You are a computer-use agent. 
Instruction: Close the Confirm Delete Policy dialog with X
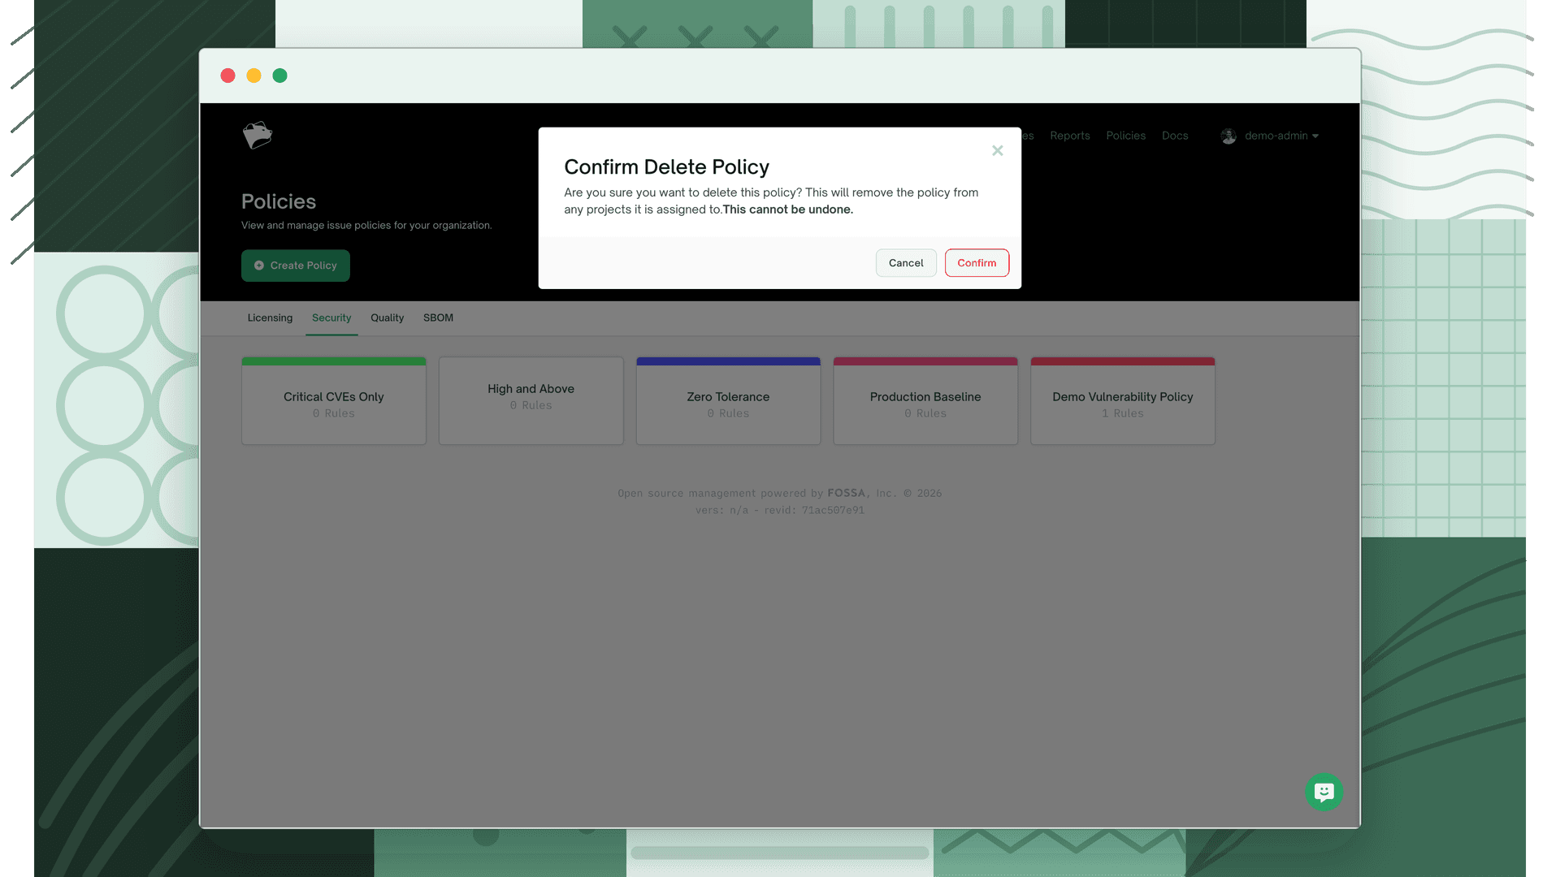(x=998, y=150)
